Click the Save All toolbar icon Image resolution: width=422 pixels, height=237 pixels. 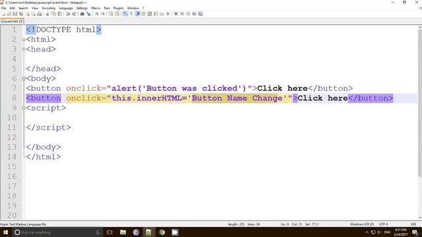pyautogui.click(x=21, y=14)
